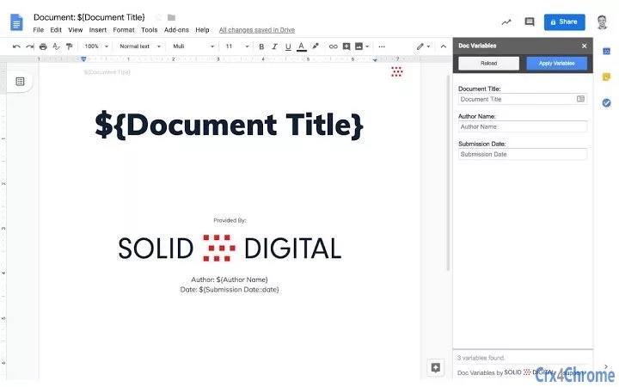Star this document
The width and height of the screenshot is (619, 387).
point(159,17)
